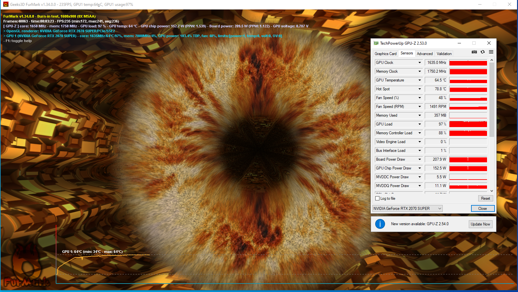Click the blue info icon in update notice
The height and width of the screenshot is (292, 518).
pos(380,224)
